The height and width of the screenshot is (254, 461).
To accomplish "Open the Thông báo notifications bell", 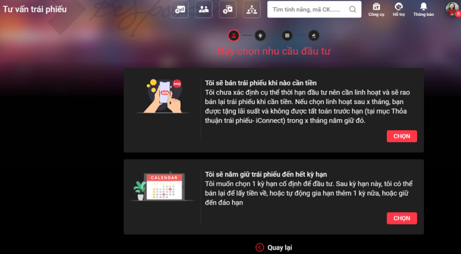I will 423,10.
